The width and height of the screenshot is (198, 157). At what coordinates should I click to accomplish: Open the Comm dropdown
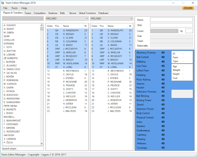164,31
